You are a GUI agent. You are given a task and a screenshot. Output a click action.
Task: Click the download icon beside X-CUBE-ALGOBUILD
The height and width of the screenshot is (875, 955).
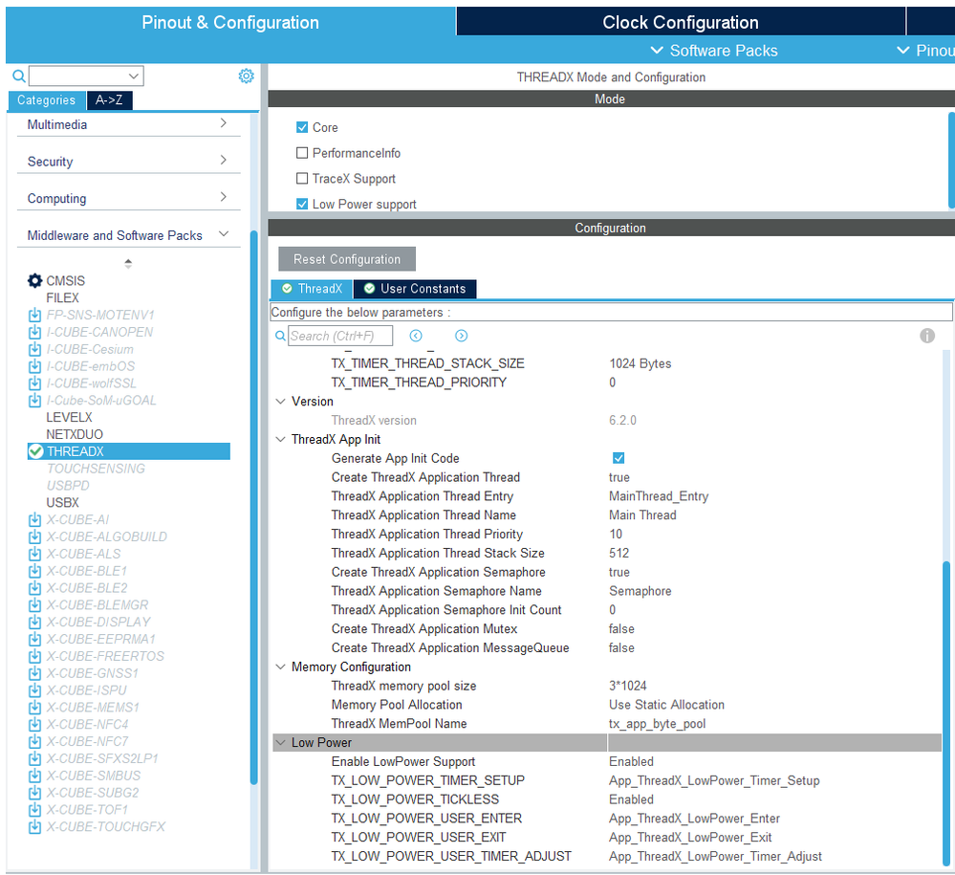(34, 536)
